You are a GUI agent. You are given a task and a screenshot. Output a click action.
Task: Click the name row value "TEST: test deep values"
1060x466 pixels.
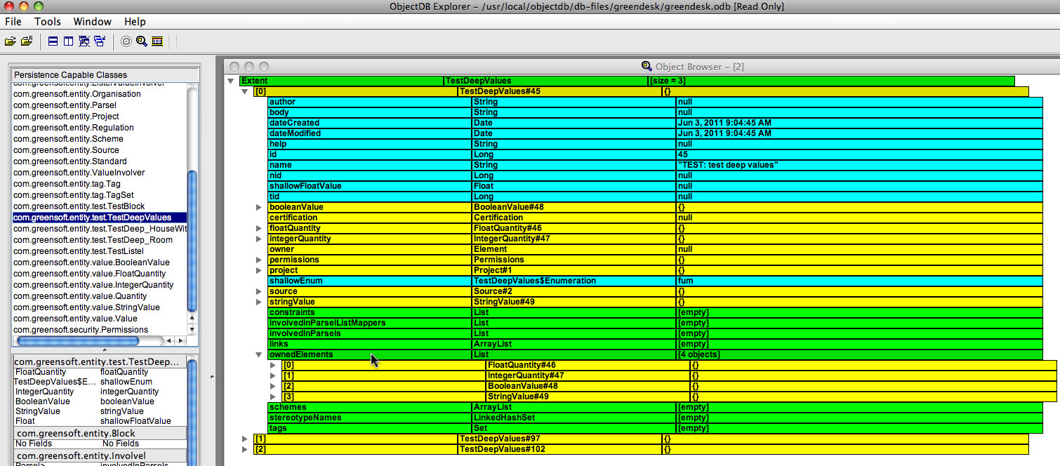[728, 165]
